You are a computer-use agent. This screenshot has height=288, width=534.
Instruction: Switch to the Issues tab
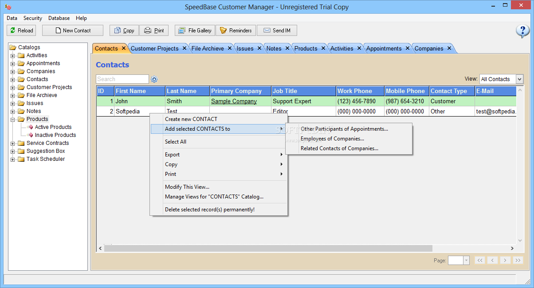point(245,48)
